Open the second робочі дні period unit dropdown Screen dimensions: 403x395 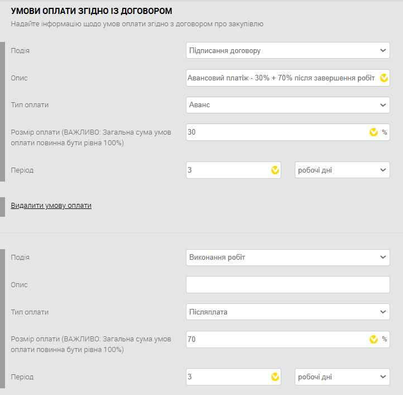pyautogui.click(x=342, y=377)
